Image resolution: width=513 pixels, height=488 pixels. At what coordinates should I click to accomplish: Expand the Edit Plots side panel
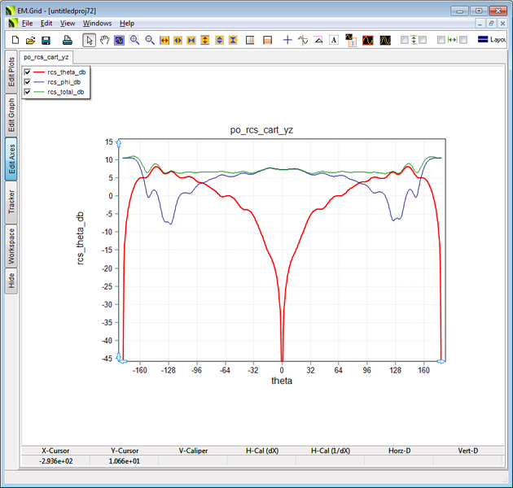click(x=11, y=72)
